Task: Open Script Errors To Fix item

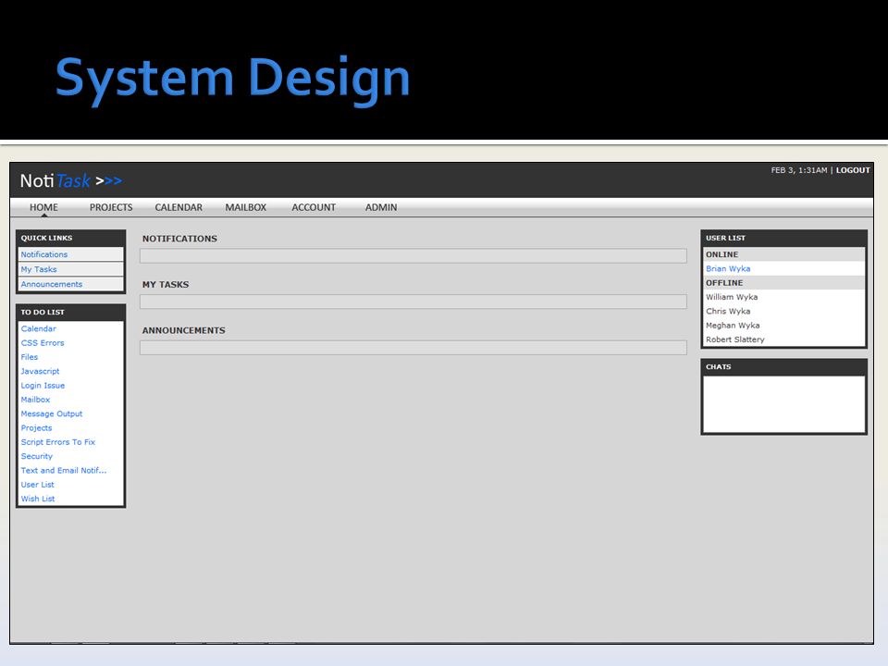Action: pyautogui.click(x=58, y=442)
